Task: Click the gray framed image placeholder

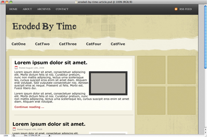Action: point(108,83)
